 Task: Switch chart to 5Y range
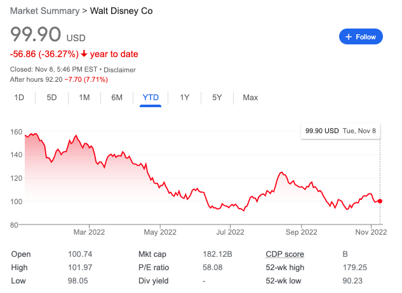[217, 98]
